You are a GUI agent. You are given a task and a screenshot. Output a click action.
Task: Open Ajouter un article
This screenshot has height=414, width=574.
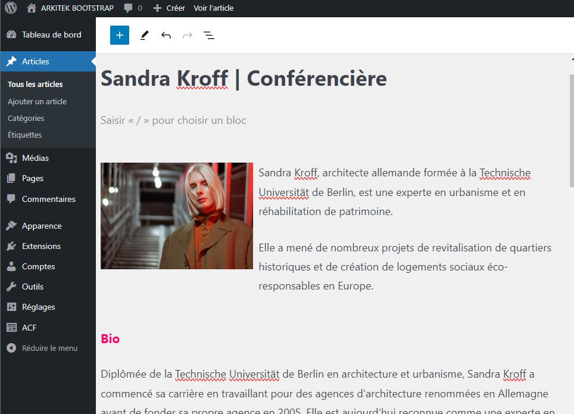(x=37, y=101)
